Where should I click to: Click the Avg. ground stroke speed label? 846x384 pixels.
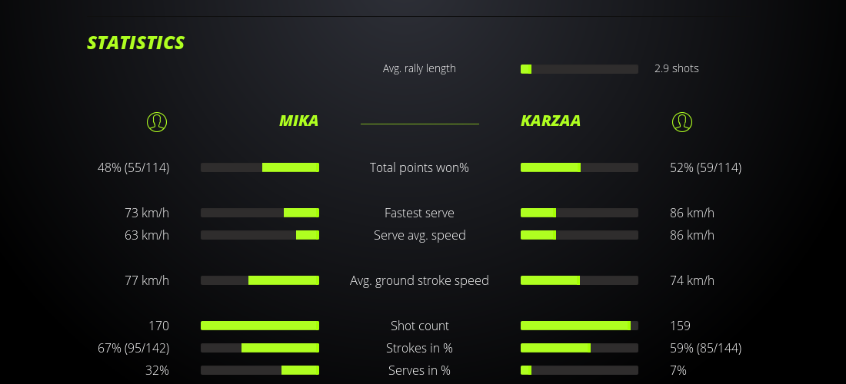[419, 280]
